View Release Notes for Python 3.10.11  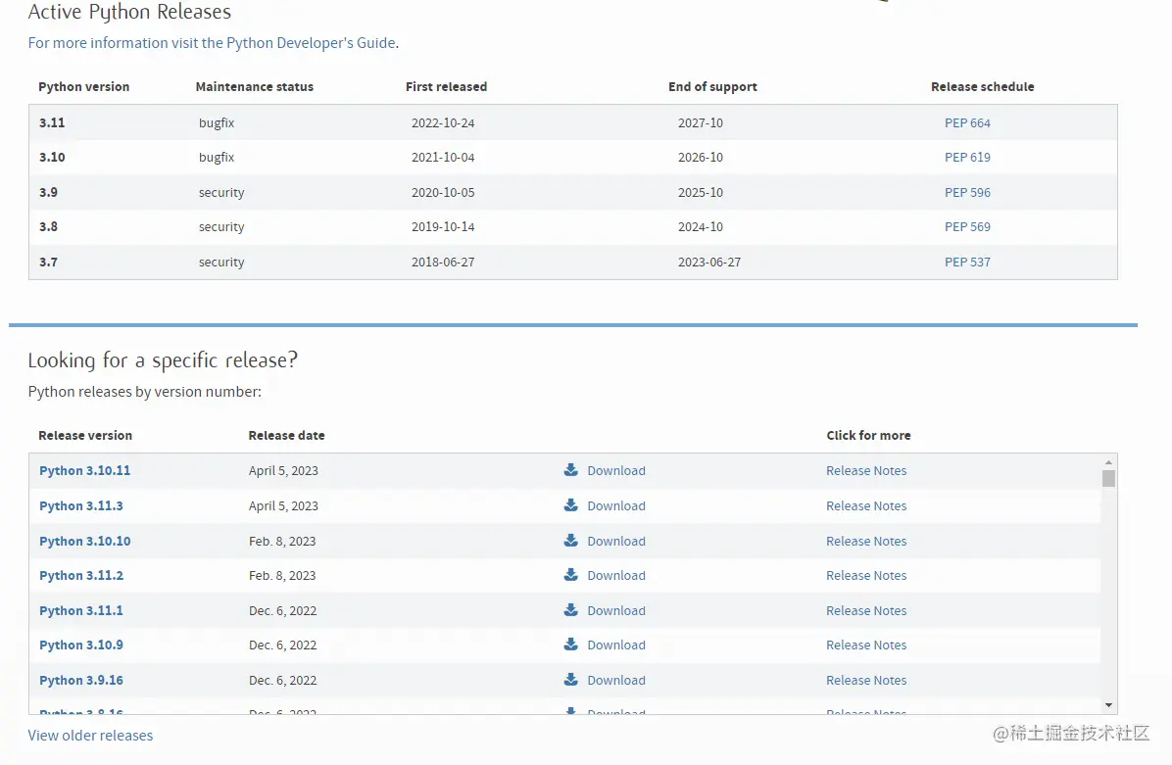click(x=866, y=470)
